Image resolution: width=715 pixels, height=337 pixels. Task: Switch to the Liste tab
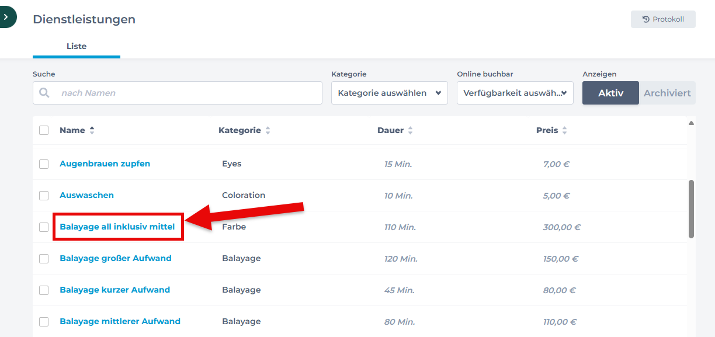pos(77,46)
